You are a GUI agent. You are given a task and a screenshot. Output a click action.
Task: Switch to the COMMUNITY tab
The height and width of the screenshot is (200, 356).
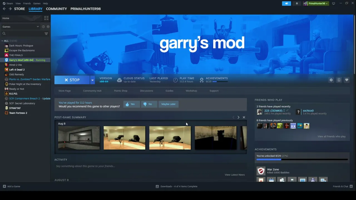(56, 9)
